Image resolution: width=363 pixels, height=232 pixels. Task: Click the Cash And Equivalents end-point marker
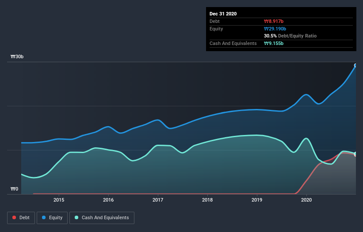[x=355, y=153]
